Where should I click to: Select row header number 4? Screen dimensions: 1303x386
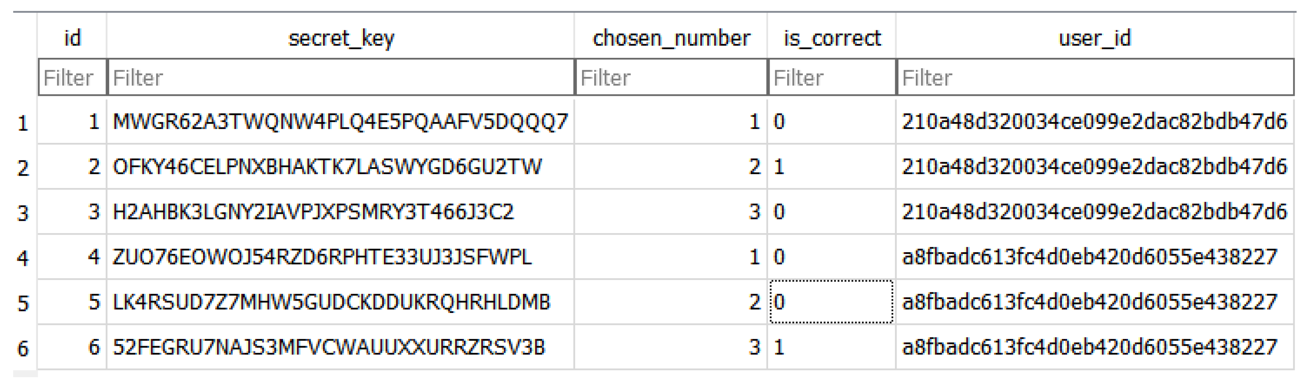23,258
